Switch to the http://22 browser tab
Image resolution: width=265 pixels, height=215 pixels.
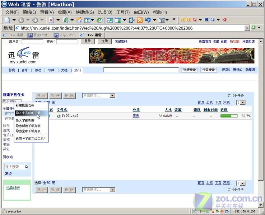[66, 35]
